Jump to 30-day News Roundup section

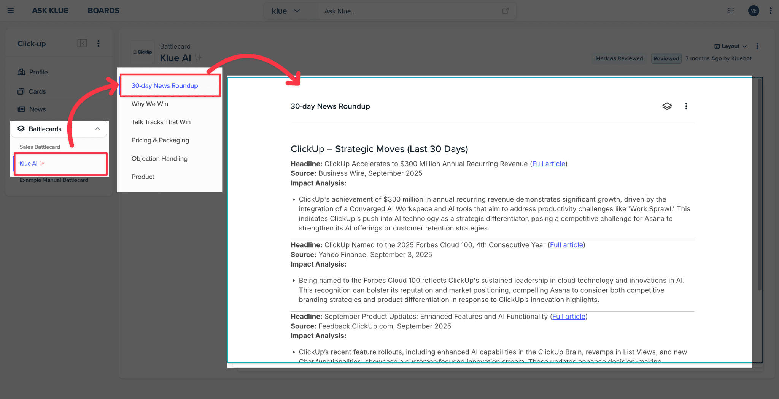165,86
